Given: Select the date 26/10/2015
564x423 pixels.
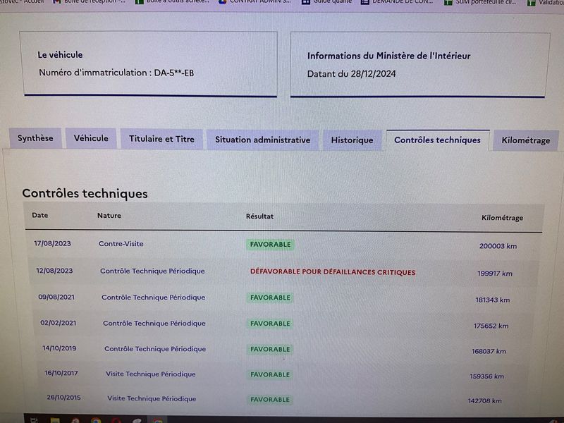Looking at the screenshot, I should (x=63, y=398).
